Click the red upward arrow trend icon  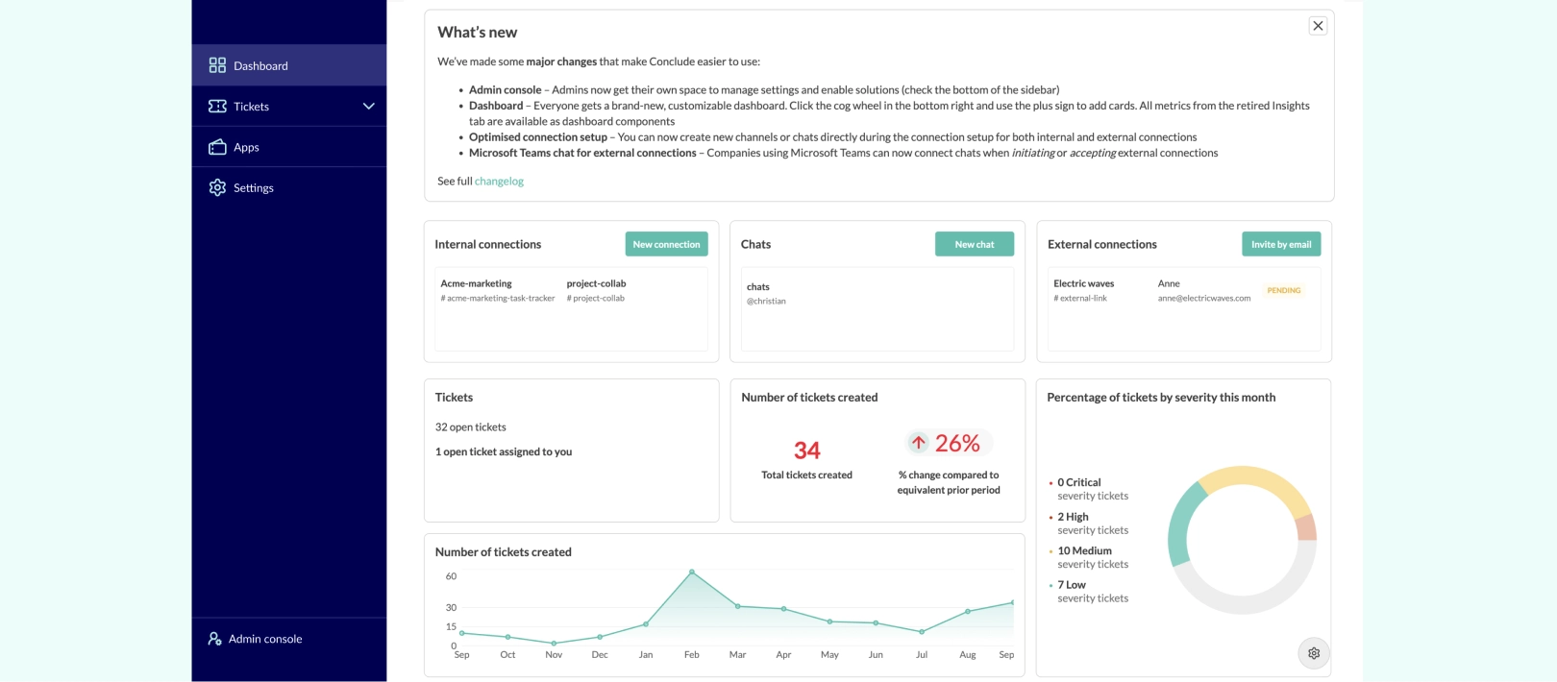point(919,443)
